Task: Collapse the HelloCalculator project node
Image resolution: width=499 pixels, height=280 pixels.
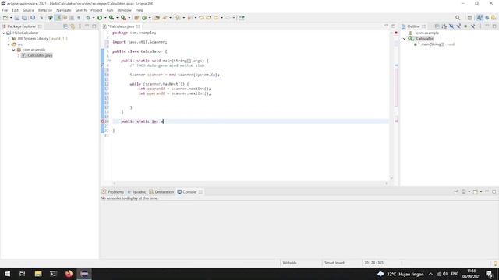Action: click(x=3, y=33)
